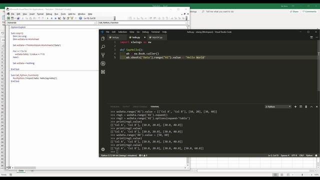Open the editor More Actions ellipsis
The height and width of the screenshot is (180, 320).
tap(316, 37)
